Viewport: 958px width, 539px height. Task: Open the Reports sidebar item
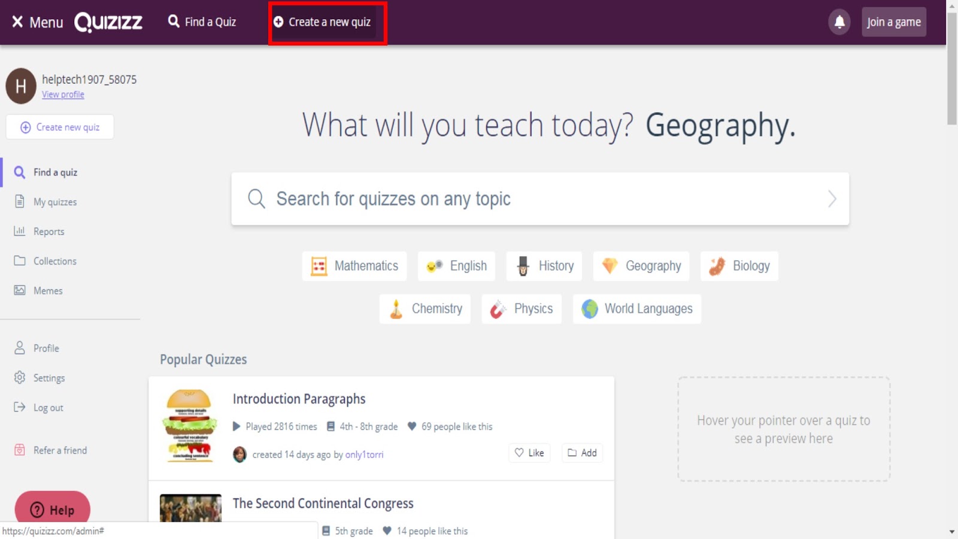[x=48, y=232]
